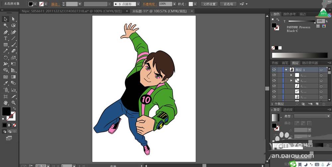Open the 描边 panel tab
The height and width of the screenshot is (167, 332).
coord(302,14)
